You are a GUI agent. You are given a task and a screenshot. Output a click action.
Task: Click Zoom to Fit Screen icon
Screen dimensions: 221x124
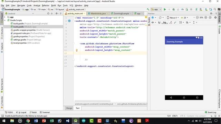click(210, 18)
